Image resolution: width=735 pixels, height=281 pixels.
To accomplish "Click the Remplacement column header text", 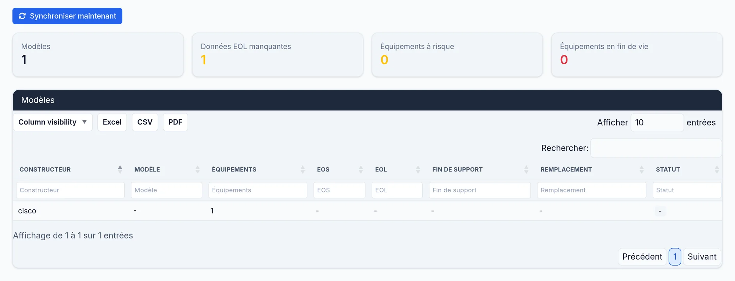I will coord(566,170).
